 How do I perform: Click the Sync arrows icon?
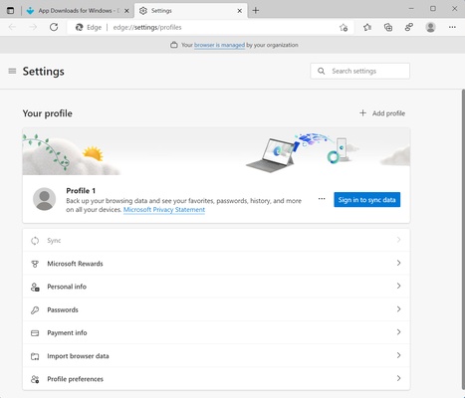pyautogui.click(x=35, y=241)
